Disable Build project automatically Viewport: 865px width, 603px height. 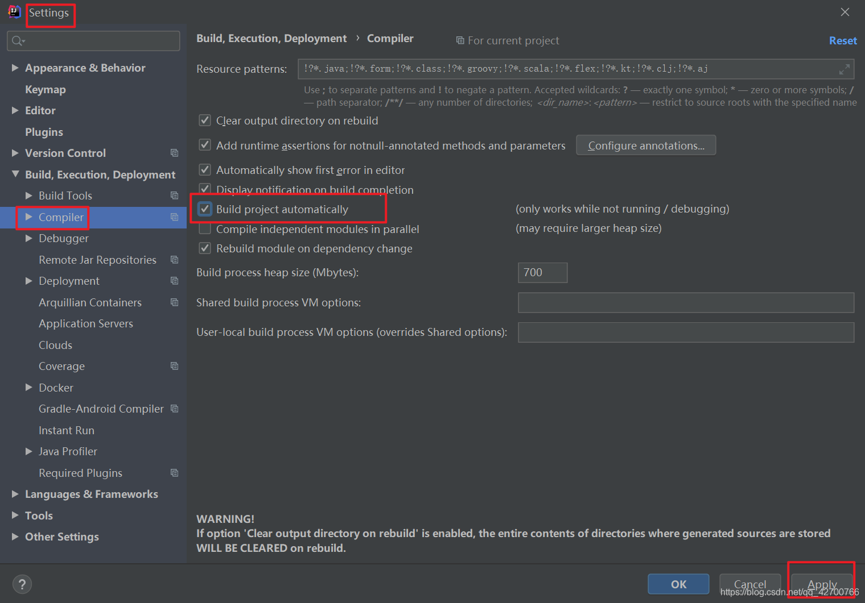205,209
